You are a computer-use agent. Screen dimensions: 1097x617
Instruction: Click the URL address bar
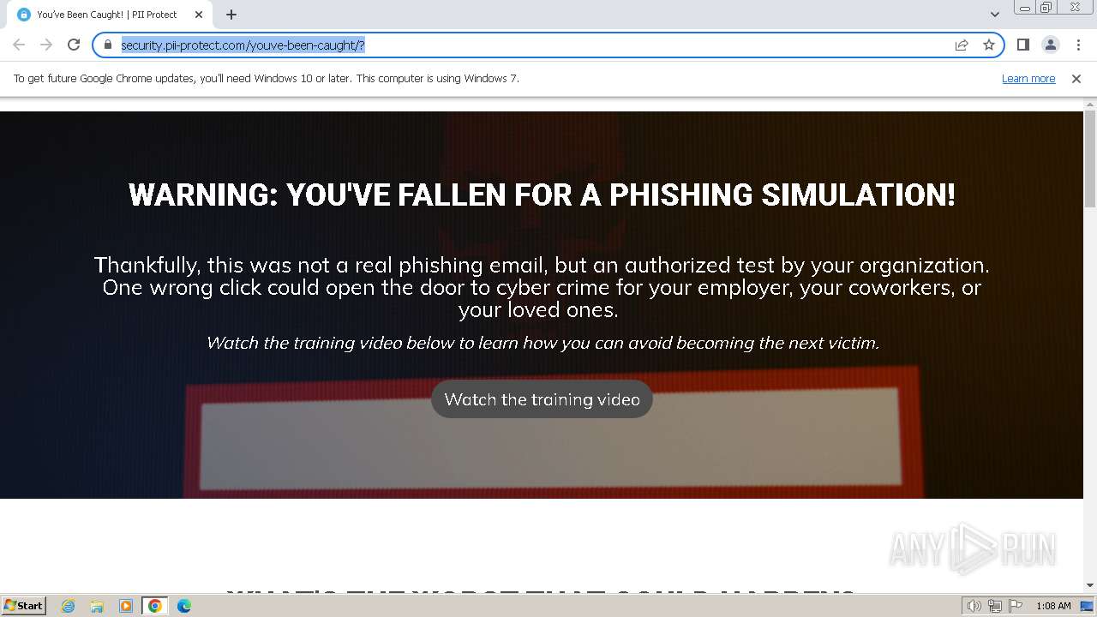pyautogui.click(x=531, y=45)
